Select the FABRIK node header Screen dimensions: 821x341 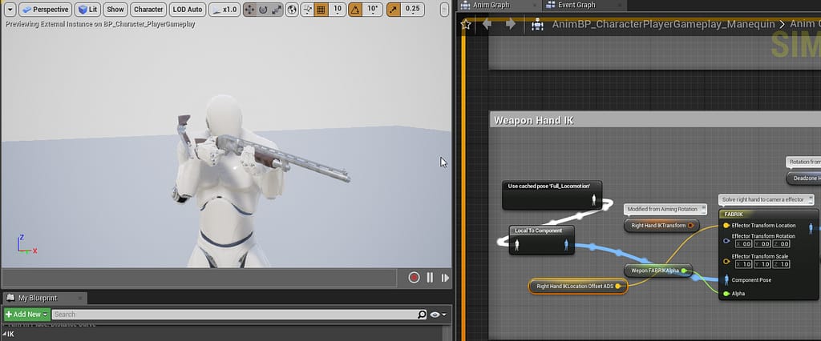[x=769, y=214]
